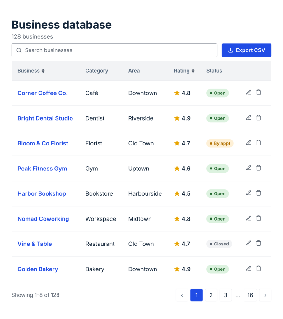Delete Harbor Bookshop entry
The image size is (283, 319).
click(258, 193)
